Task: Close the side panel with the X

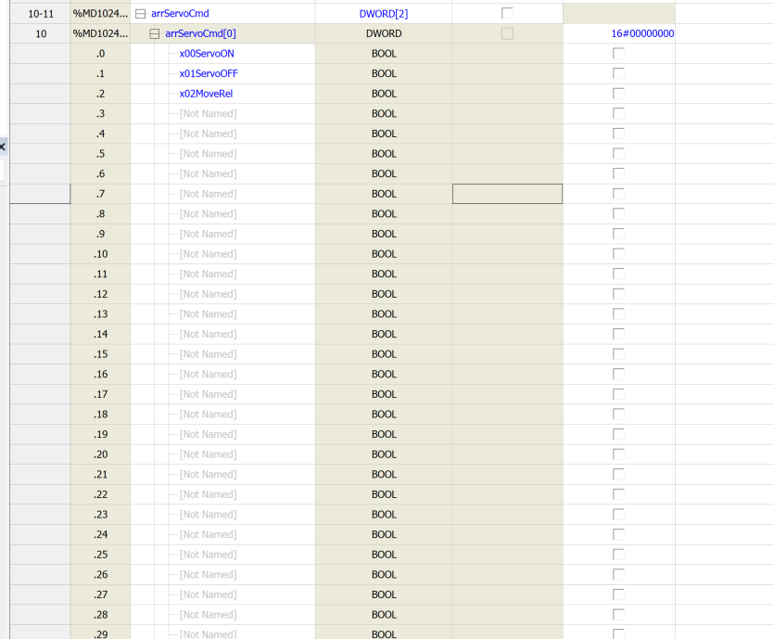Action: [3, 147]
